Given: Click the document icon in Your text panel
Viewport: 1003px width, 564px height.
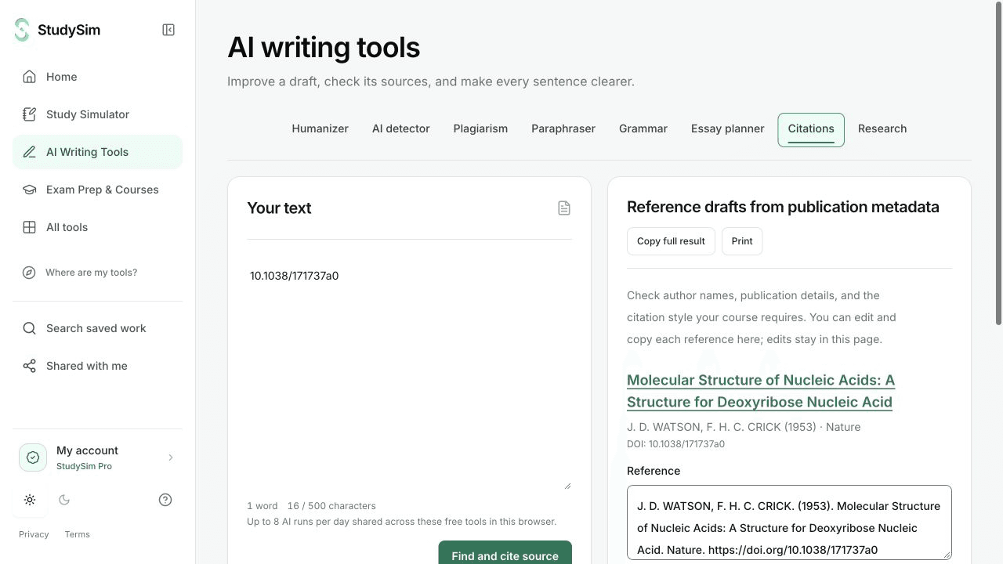Looking at the screenshot, I should [x=564, y=208].
